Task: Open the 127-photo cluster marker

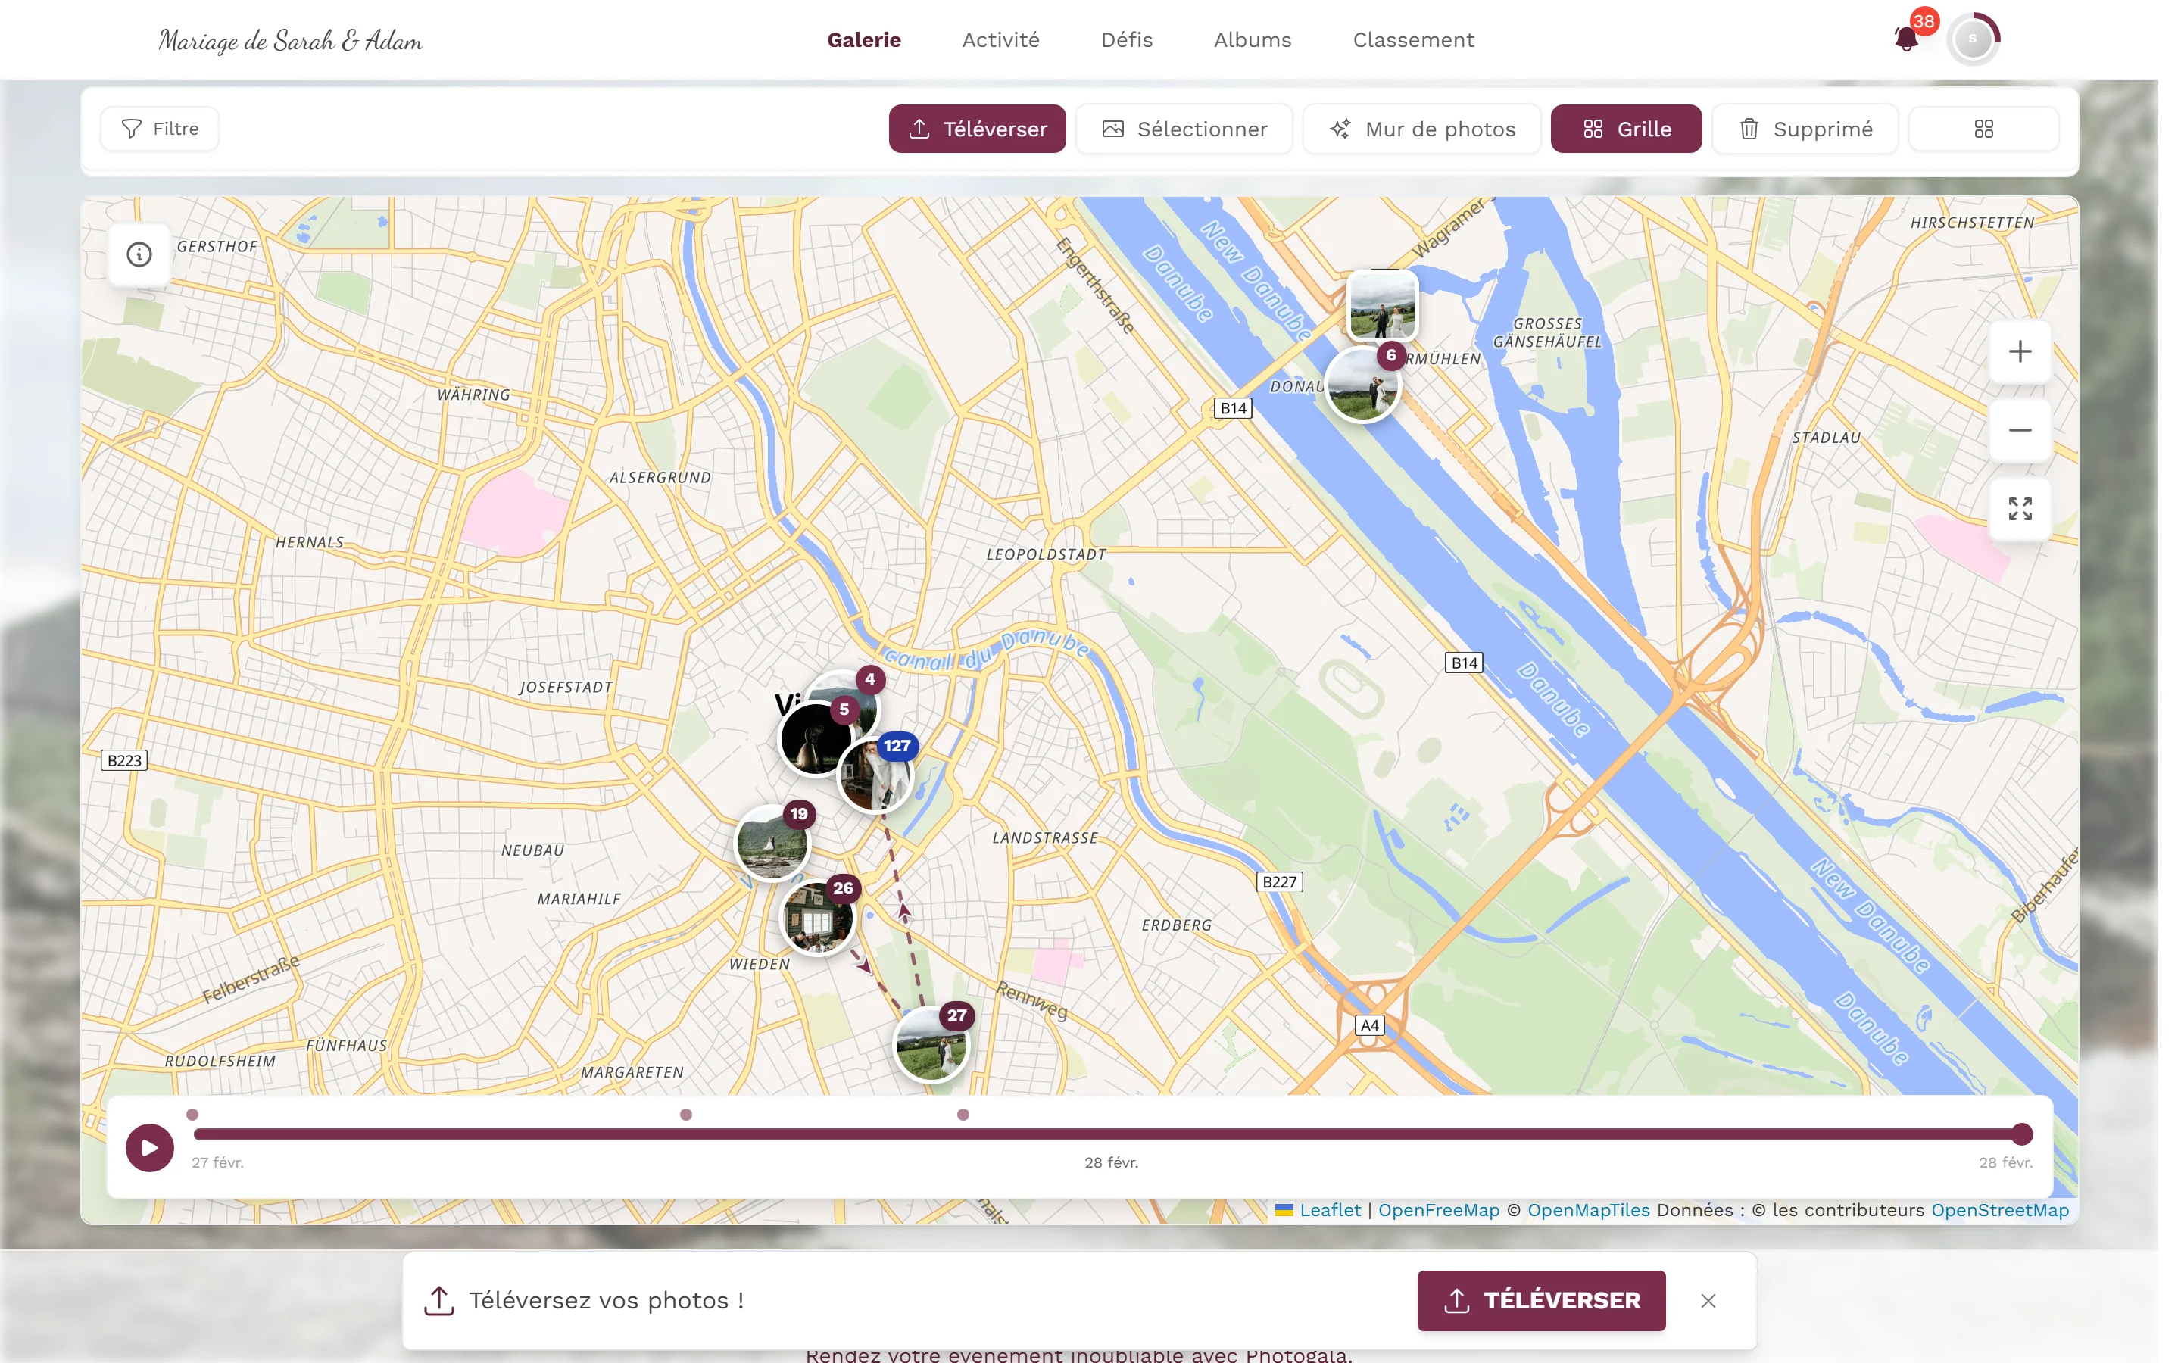Action: pyautogui.click(x=876, y=775)
